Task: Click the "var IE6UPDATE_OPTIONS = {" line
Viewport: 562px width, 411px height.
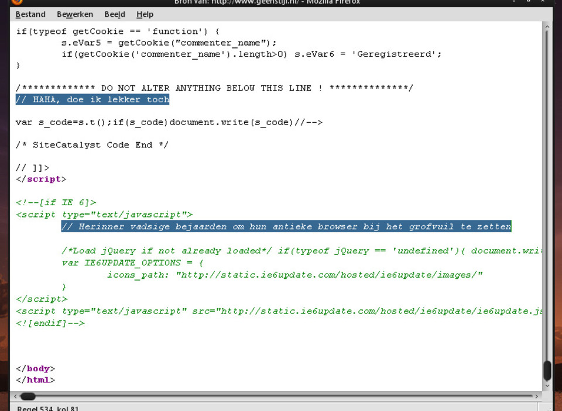Action: pos(132,263)
